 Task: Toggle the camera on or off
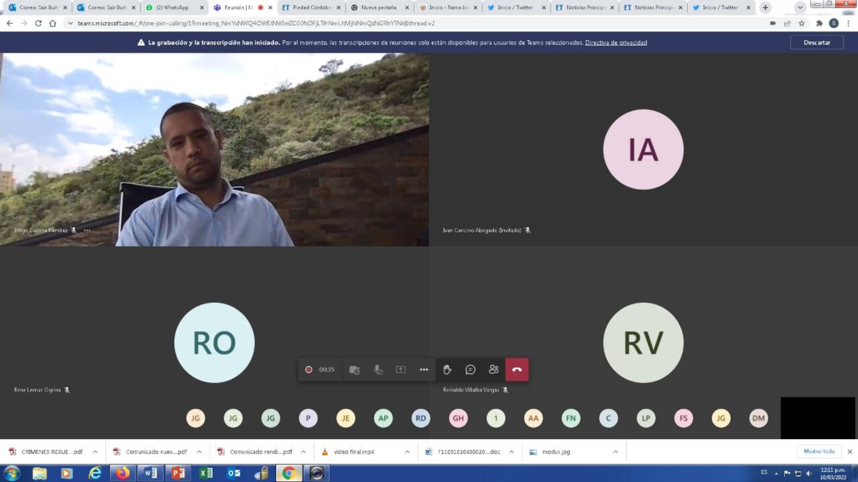[355, 370]
